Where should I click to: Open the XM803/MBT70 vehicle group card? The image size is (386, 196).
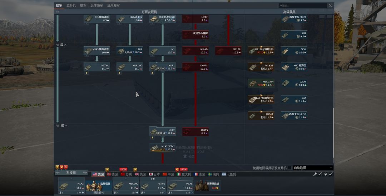(x=163, y=19)
